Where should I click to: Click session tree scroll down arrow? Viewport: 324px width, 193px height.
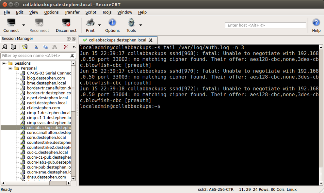point(73,178)
